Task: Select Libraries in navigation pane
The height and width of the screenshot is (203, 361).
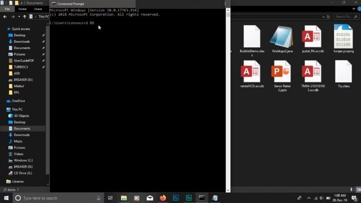Action: 17,182
